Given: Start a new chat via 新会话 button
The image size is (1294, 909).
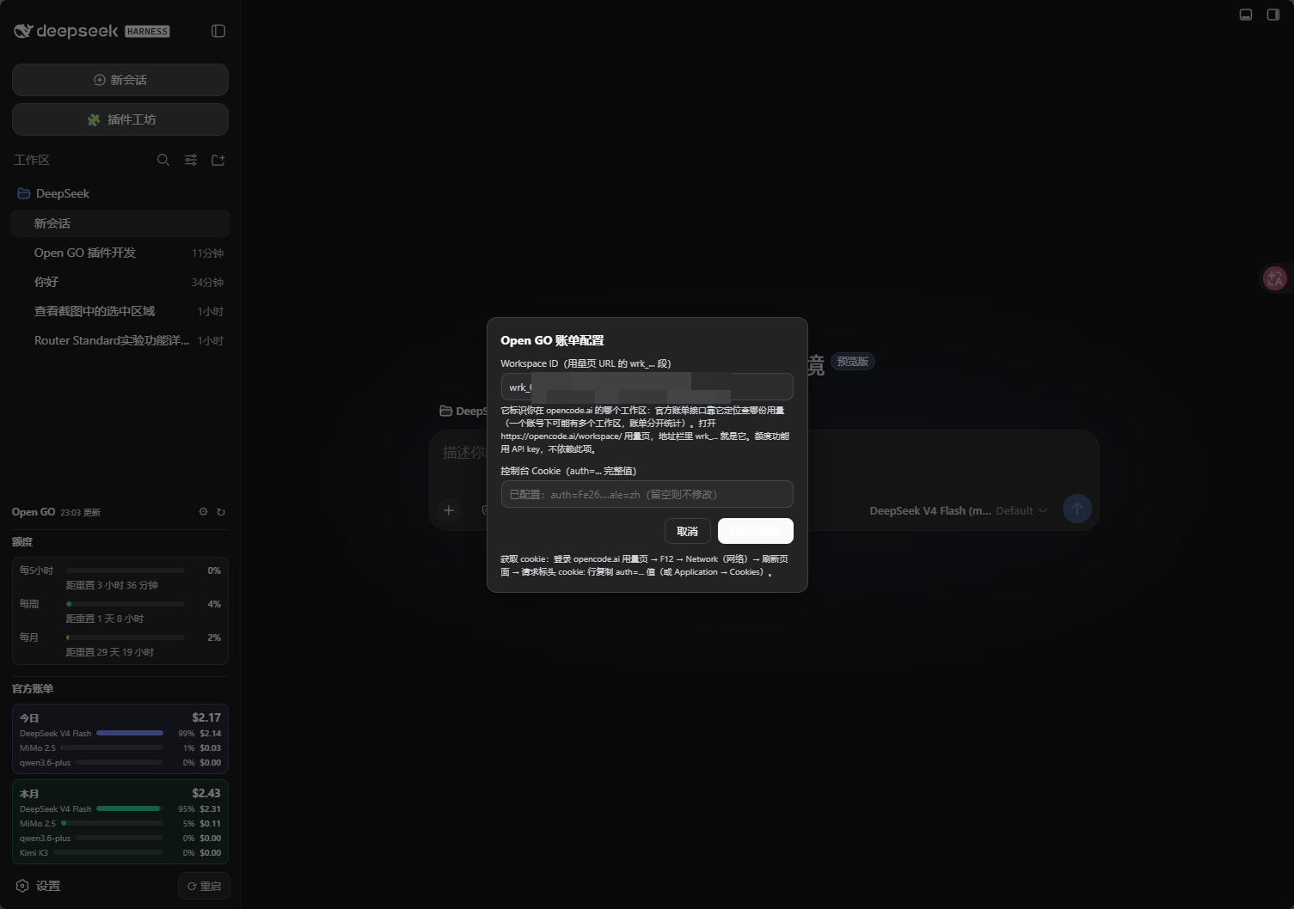Looking at the screenshot, I should coord(120,80).
